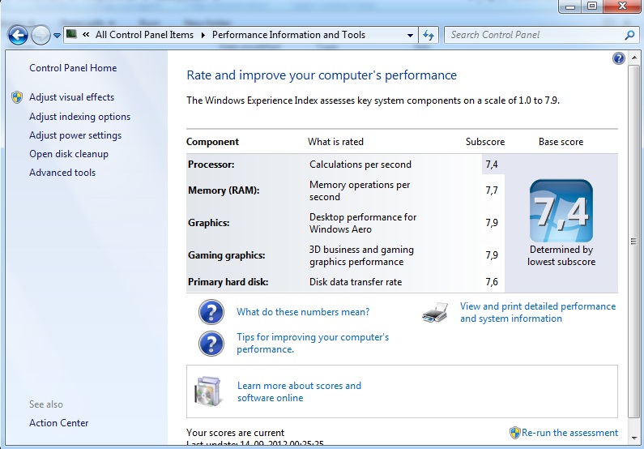
Task: Click the Primary hard disk: row label
Action: click(x=228, y=282)
